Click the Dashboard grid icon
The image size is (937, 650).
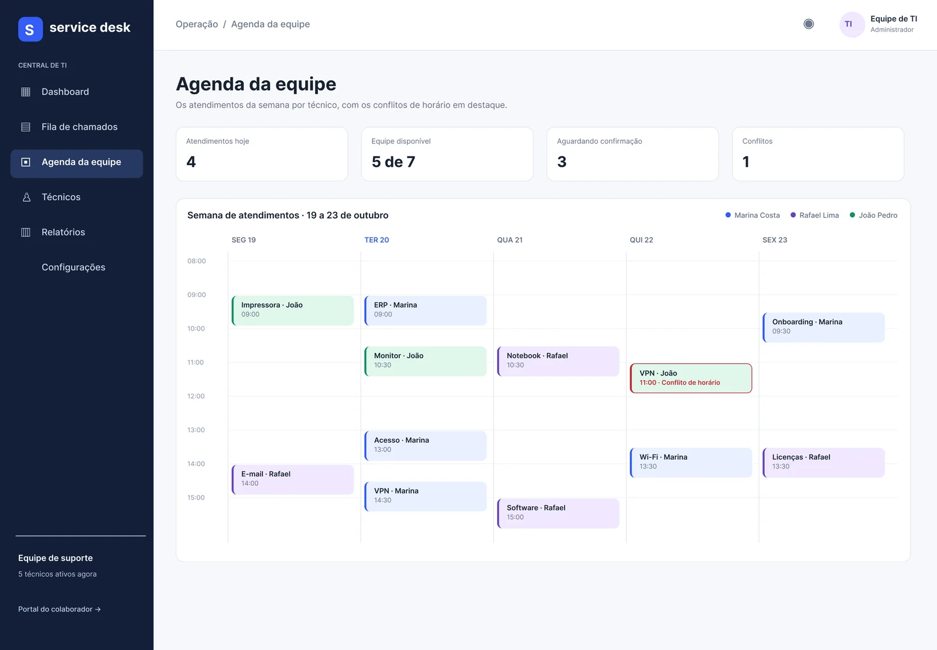coord(26,92)
